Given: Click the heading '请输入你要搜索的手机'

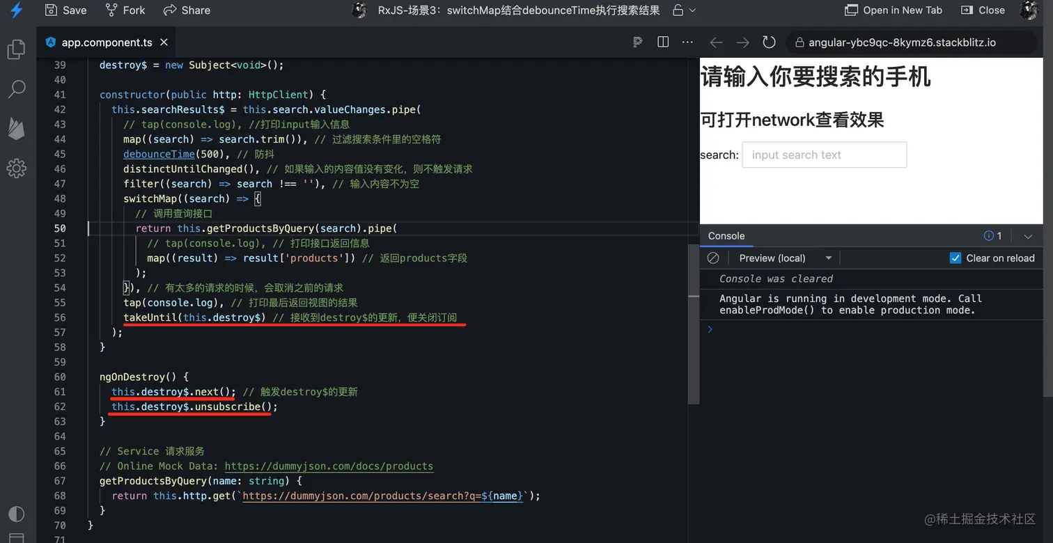Looking at the screenshot, I should point(816,77).
